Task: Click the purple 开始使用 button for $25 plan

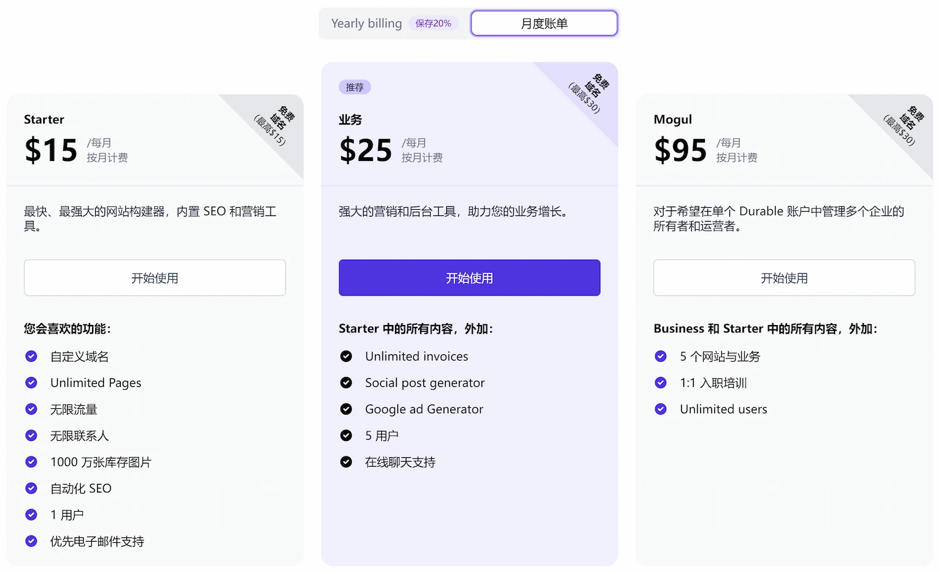Action: 469,278
